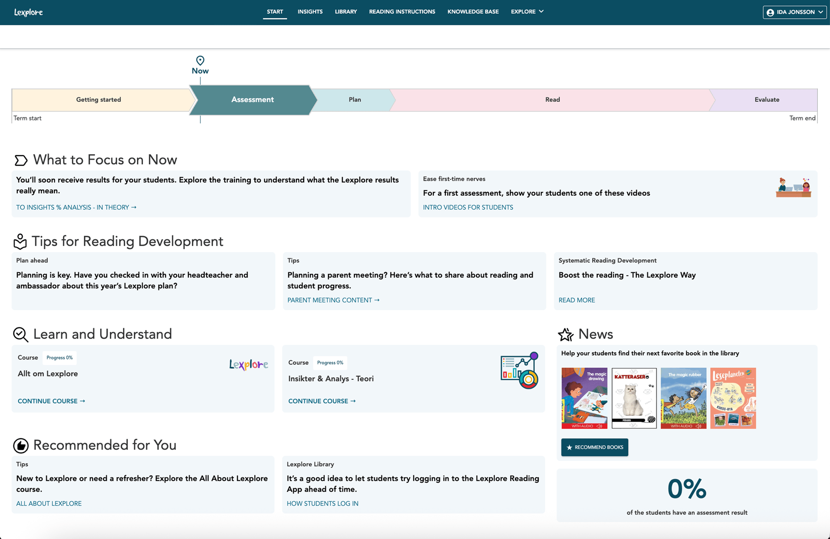Click Progress 0% badge on Insikter course
Viewport: 830px width, 539px height.
point(330,363)
